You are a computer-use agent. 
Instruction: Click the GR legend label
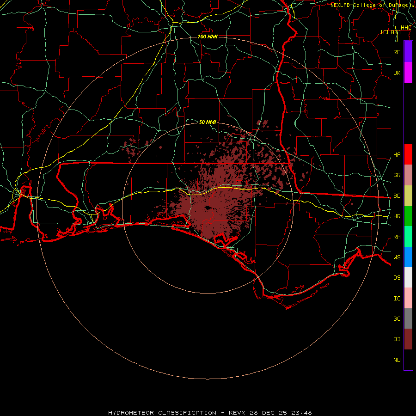pos(397,175)
